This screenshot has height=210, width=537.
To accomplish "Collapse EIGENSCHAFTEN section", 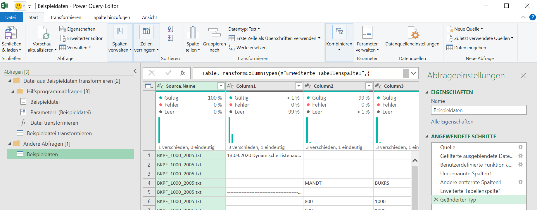I will click(427, 92).
